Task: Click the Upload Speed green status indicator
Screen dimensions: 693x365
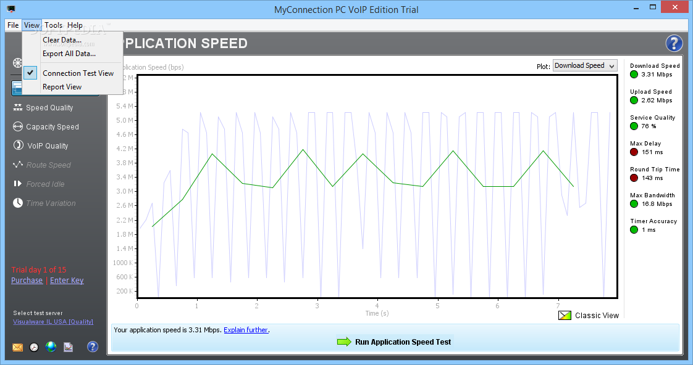Action: click(634, 100)
